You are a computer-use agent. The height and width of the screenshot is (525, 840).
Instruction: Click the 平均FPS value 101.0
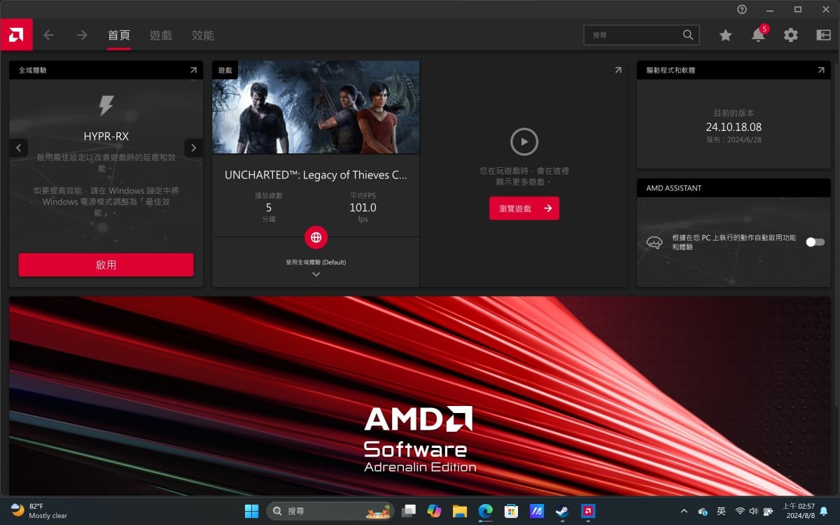(363, 207)
